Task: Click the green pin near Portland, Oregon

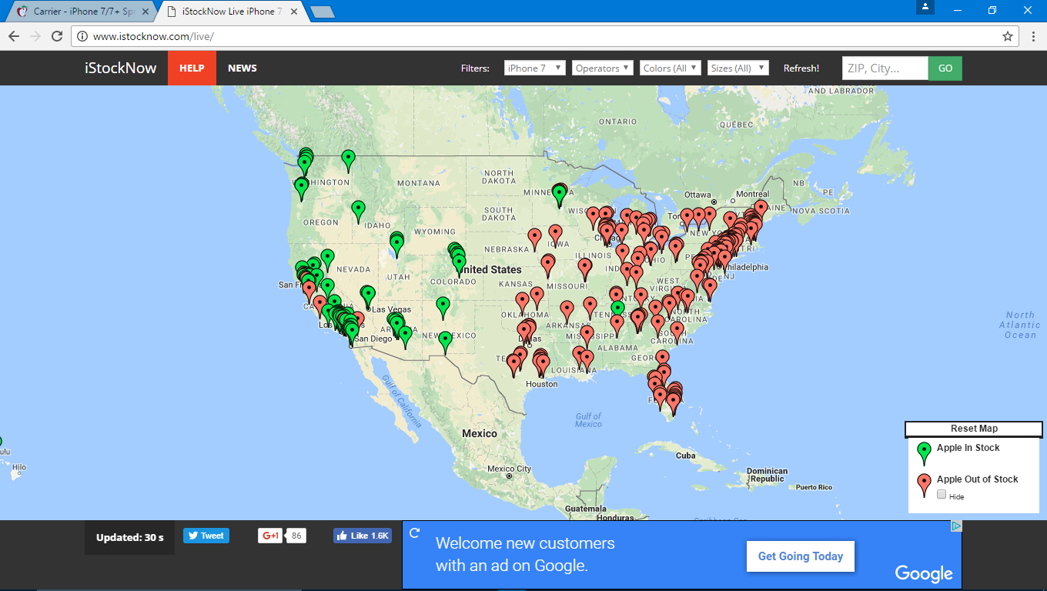Action: tap(302, 187)
